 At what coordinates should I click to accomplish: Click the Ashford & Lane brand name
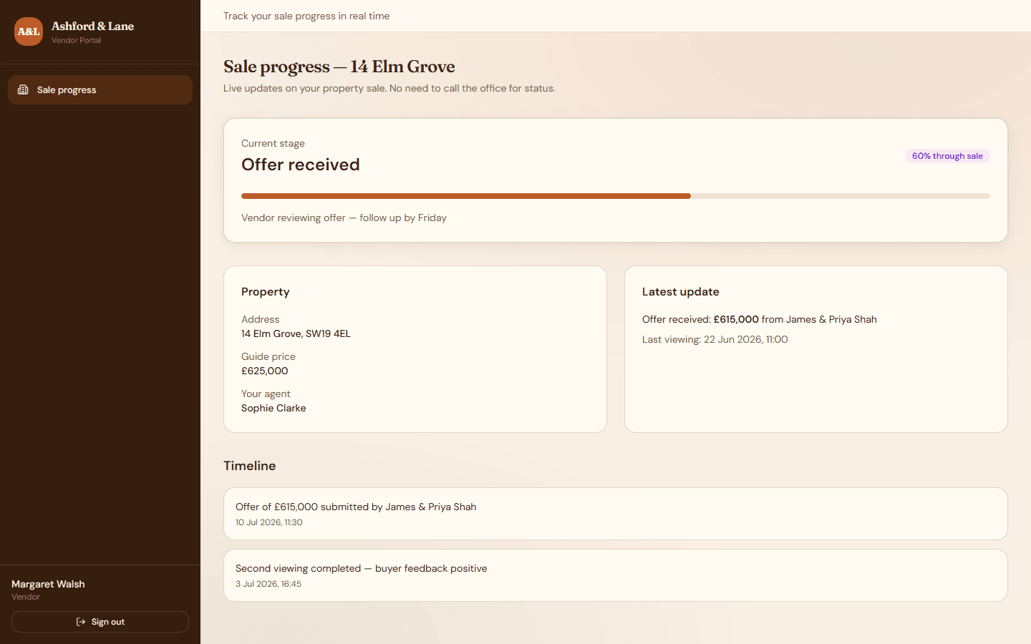[93, 26]
